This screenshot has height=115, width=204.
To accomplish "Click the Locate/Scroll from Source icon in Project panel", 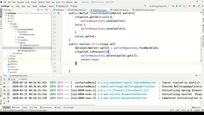I will [x=38, y=10].
